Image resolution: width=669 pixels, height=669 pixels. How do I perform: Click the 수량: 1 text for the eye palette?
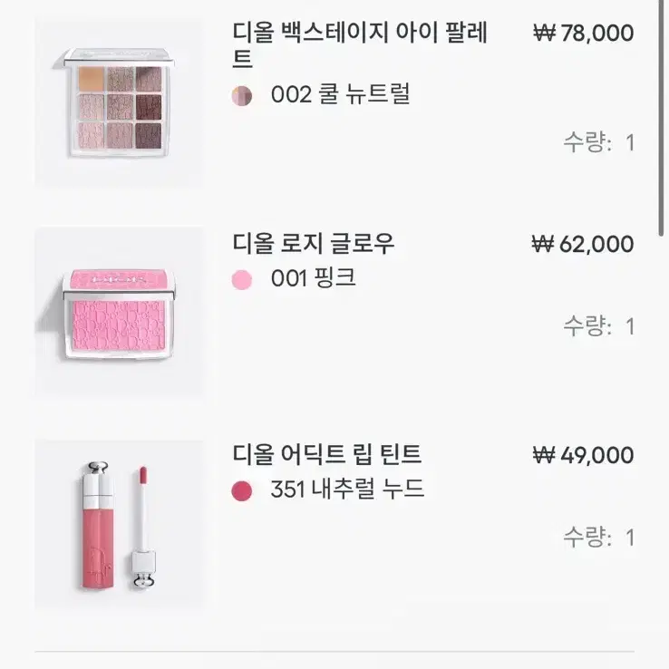click(x=598, y=143)
